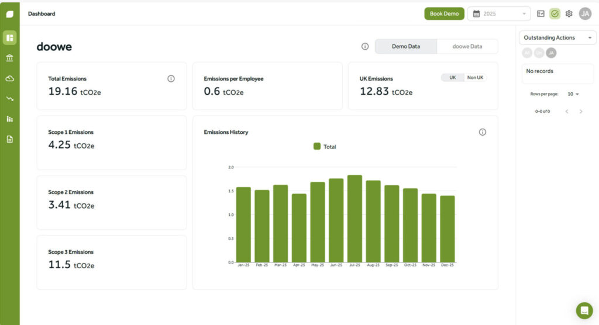Click the green checkmark circle icon
This screenshot has width=599, height=325.
click(555, 13)
